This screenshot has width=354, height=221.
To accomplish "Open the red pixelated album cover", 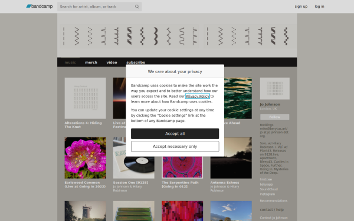I will click(x=182, y=211).
